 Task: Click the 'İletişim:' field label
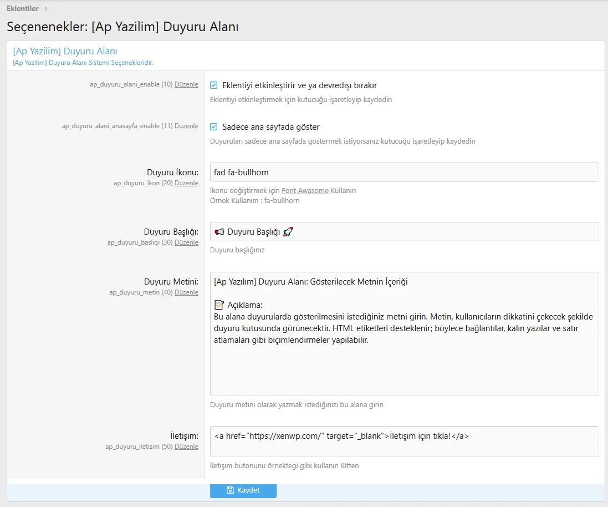tap(184, 436)
